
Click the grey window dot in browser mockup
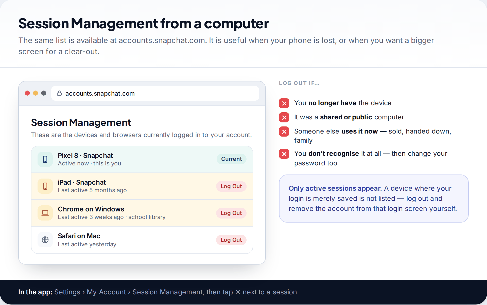44,93
